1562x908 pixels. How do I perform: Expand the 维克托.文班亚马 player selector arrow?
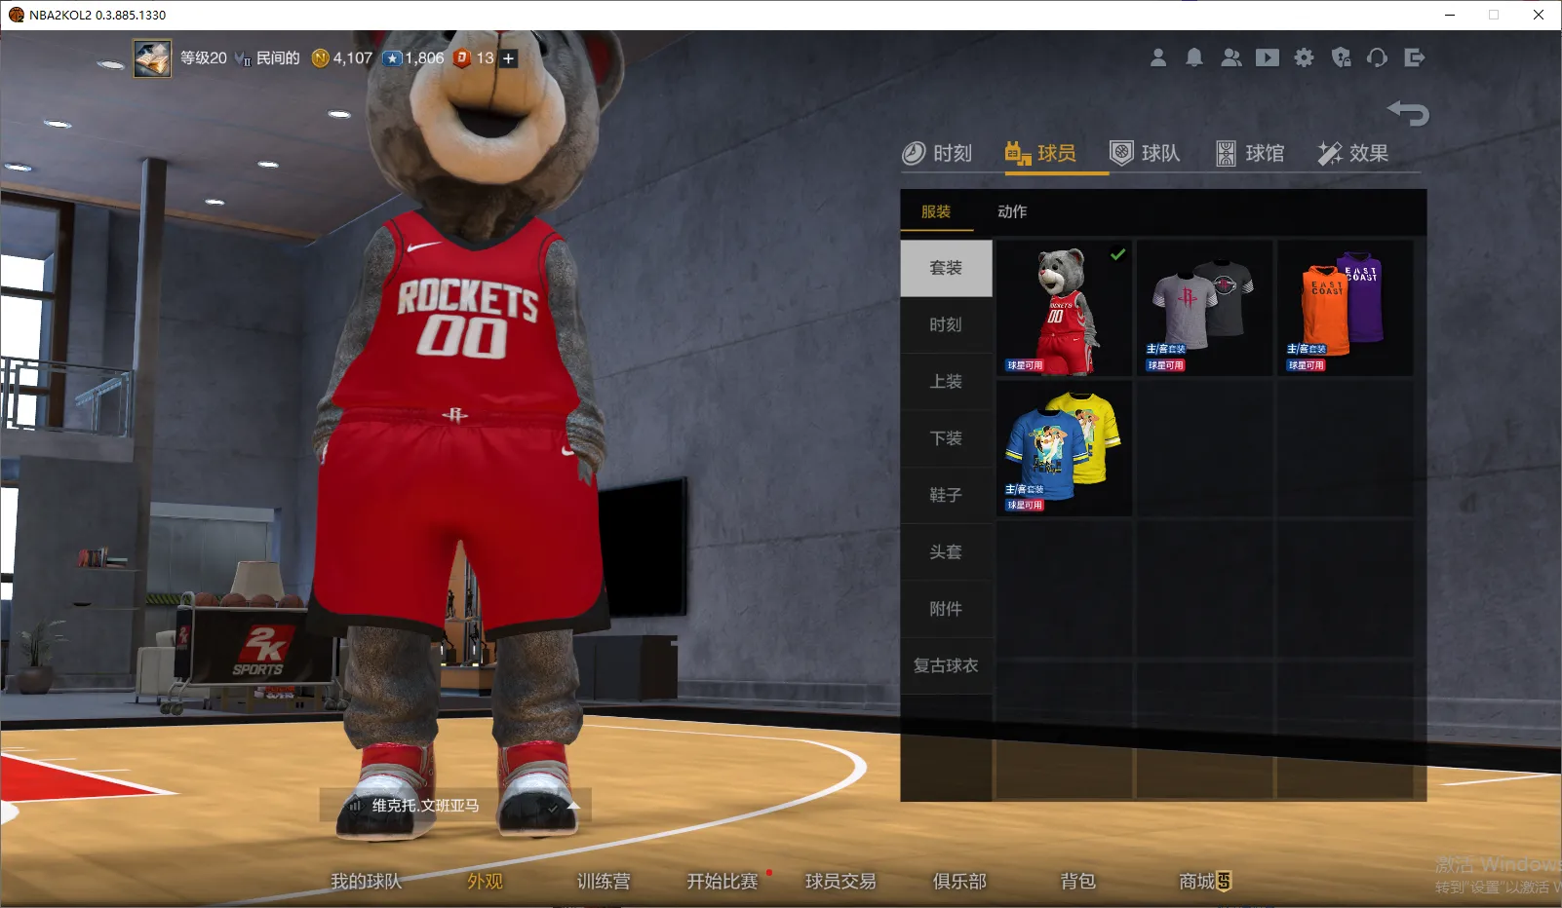tap(573, 806)
